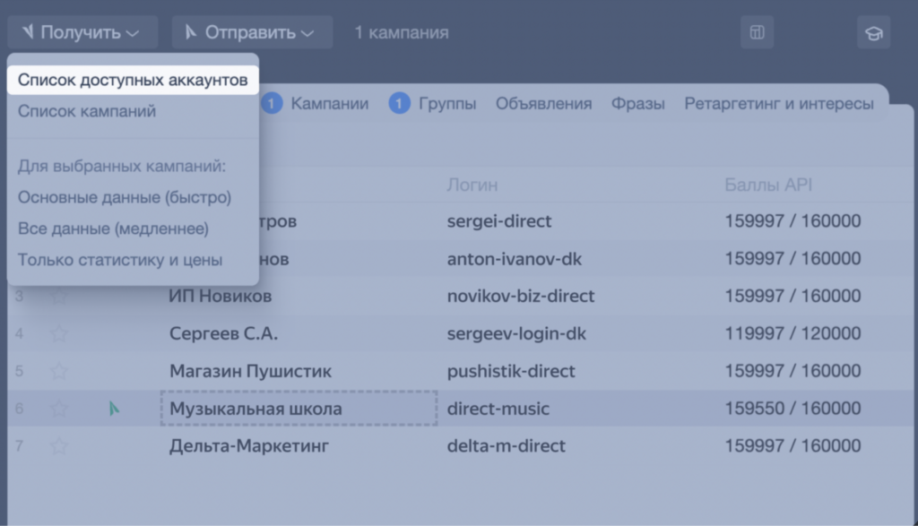
Task: Select Список кампаний menu item
Action: (87, 111)
